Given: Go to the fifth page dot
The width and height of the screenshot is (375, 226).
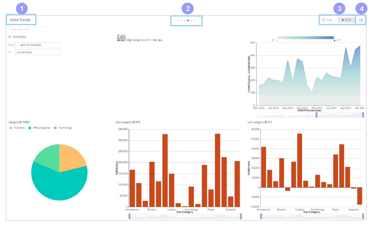Looking at the screenshot, I should click(191, 21).
